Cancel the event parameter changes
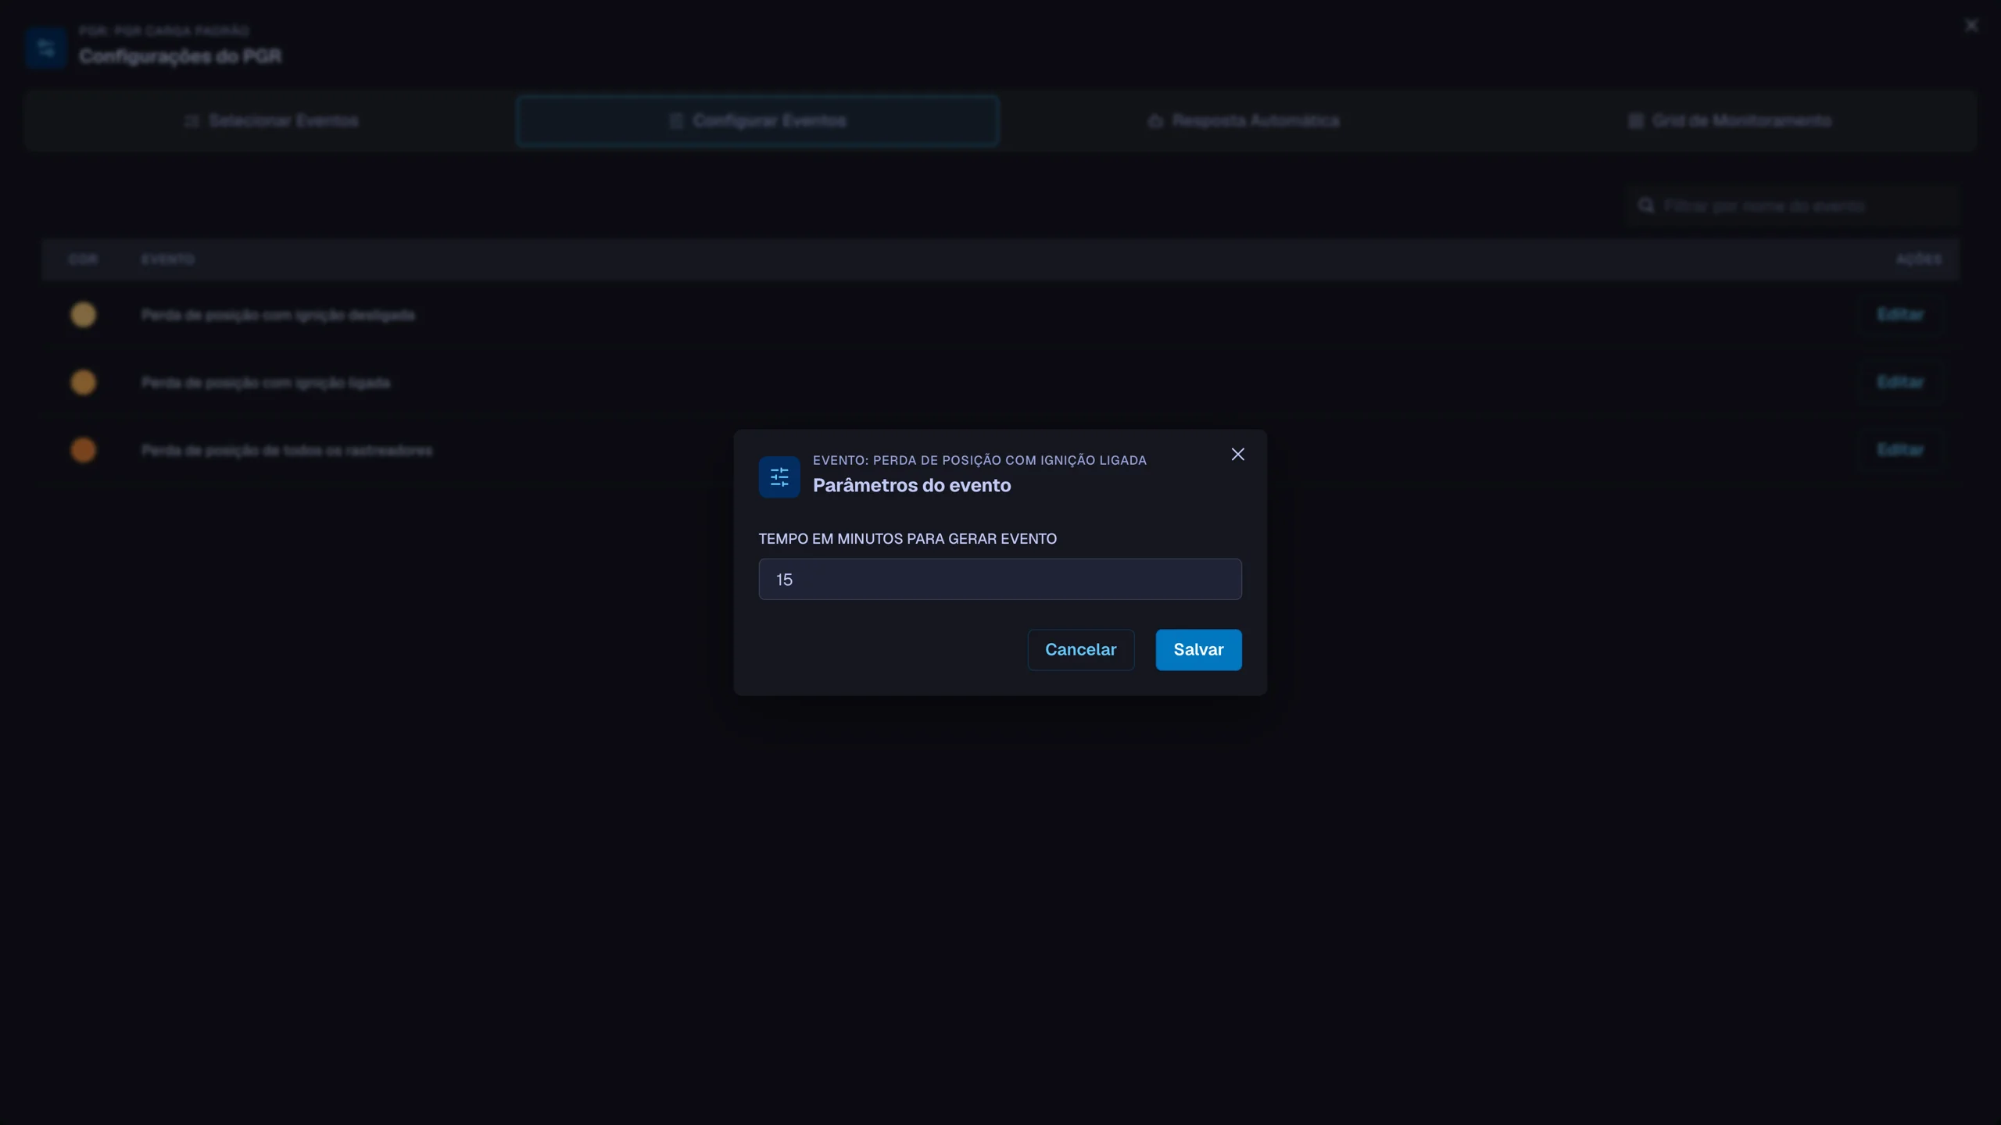This screenshot has width=2001, height=1125. point(1080,649)
